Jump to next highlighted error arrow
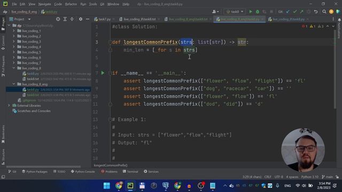Viewport: 342px width, 192px height. pos(333,26)
